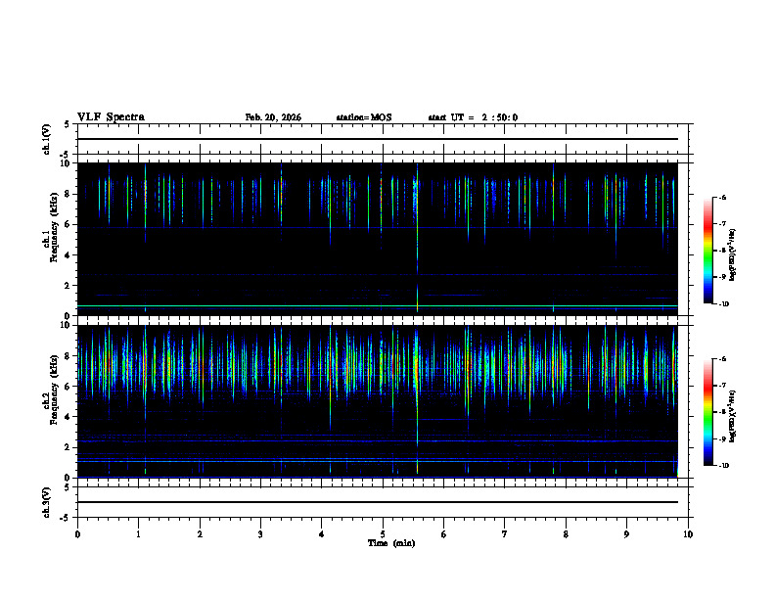
Task: Click time axis tick label '5'
Action: 383,534
